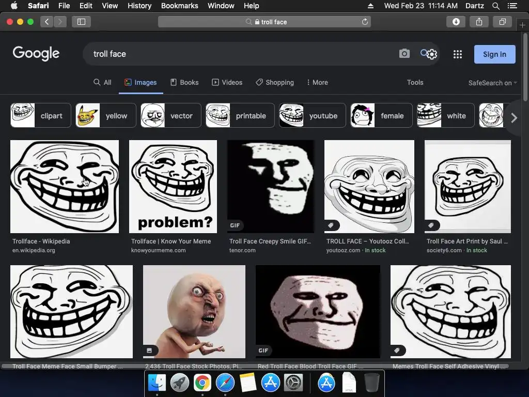Open the History menu
529x397 pixels.
pos(139,6)
